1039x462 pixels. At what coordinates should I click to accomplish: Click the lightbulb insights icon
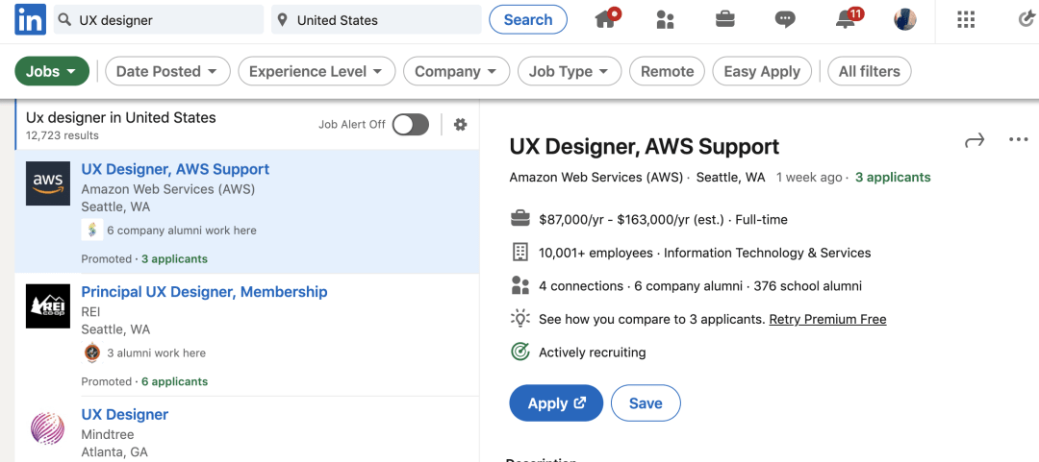pos(520,318)
